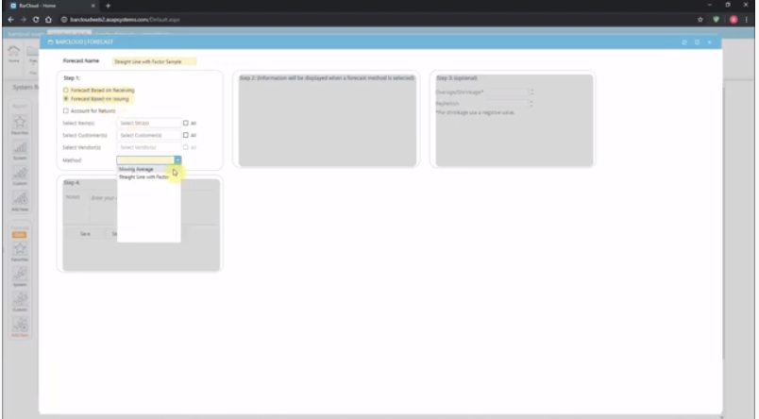Close the BarCloud Forecast dialog
This screenshot has height=419, width=759.
pyautogui.click(x=710, y=42)
